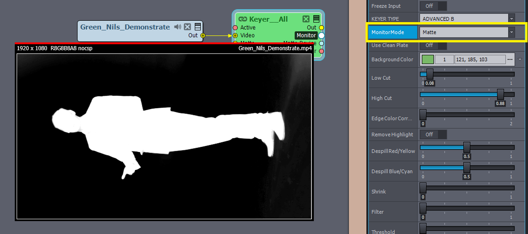This screenshot has height=234, width=528.
Task: Toggle the Remove Highlight switch
Action: pyautogui.click(x=433, y=135)
